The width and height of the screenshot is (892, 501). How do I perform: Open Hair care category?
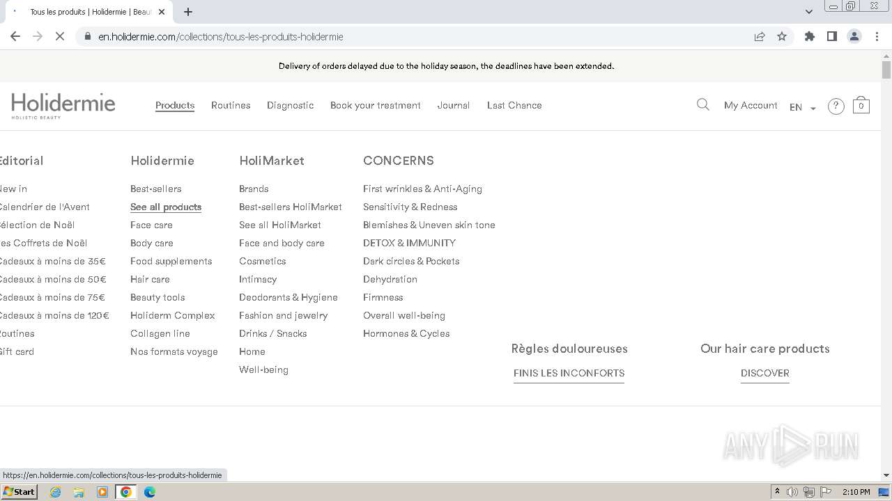tap(150, 279)
